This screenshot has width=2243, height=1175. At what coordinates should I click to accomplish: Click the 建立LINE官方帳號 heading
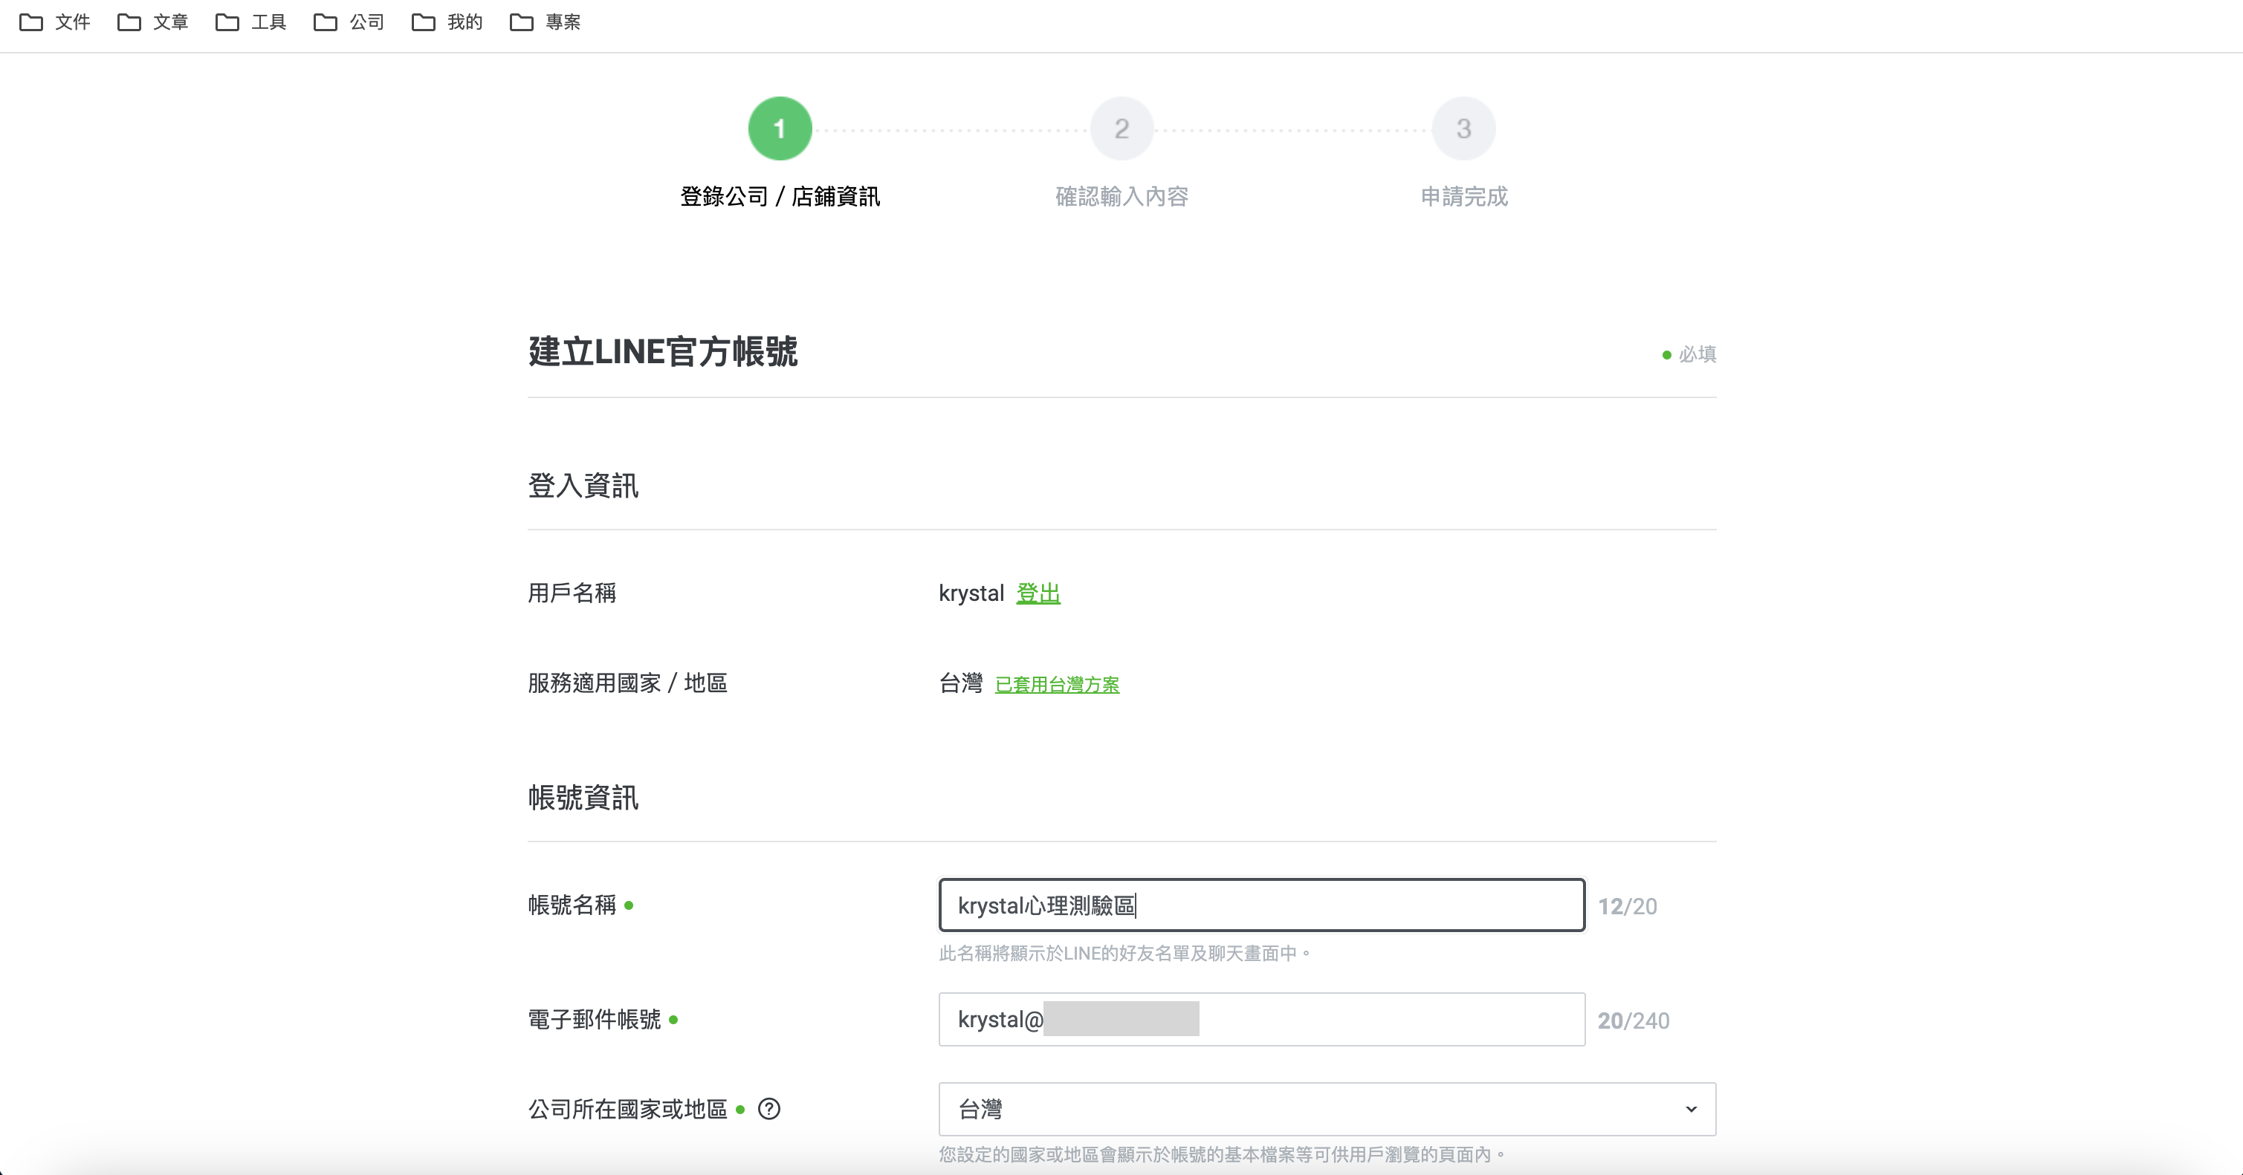pos(663,351)
